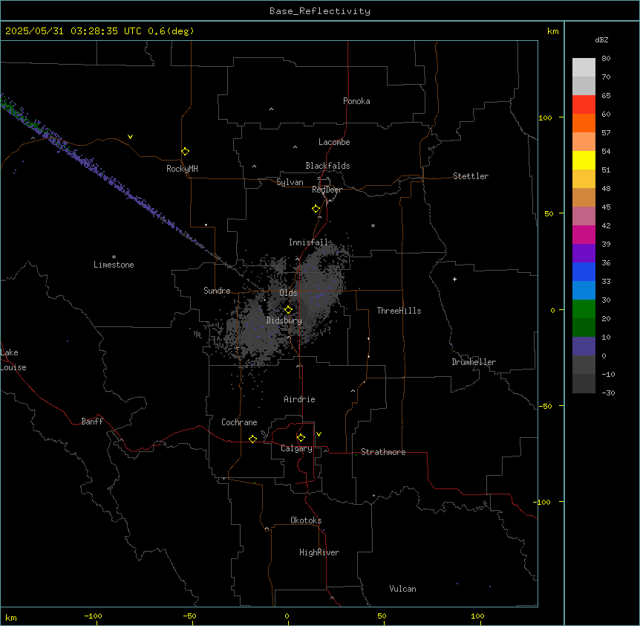The image size is (640, 626).
Task: Click the Sundre town label
Action: click(217, 291)
